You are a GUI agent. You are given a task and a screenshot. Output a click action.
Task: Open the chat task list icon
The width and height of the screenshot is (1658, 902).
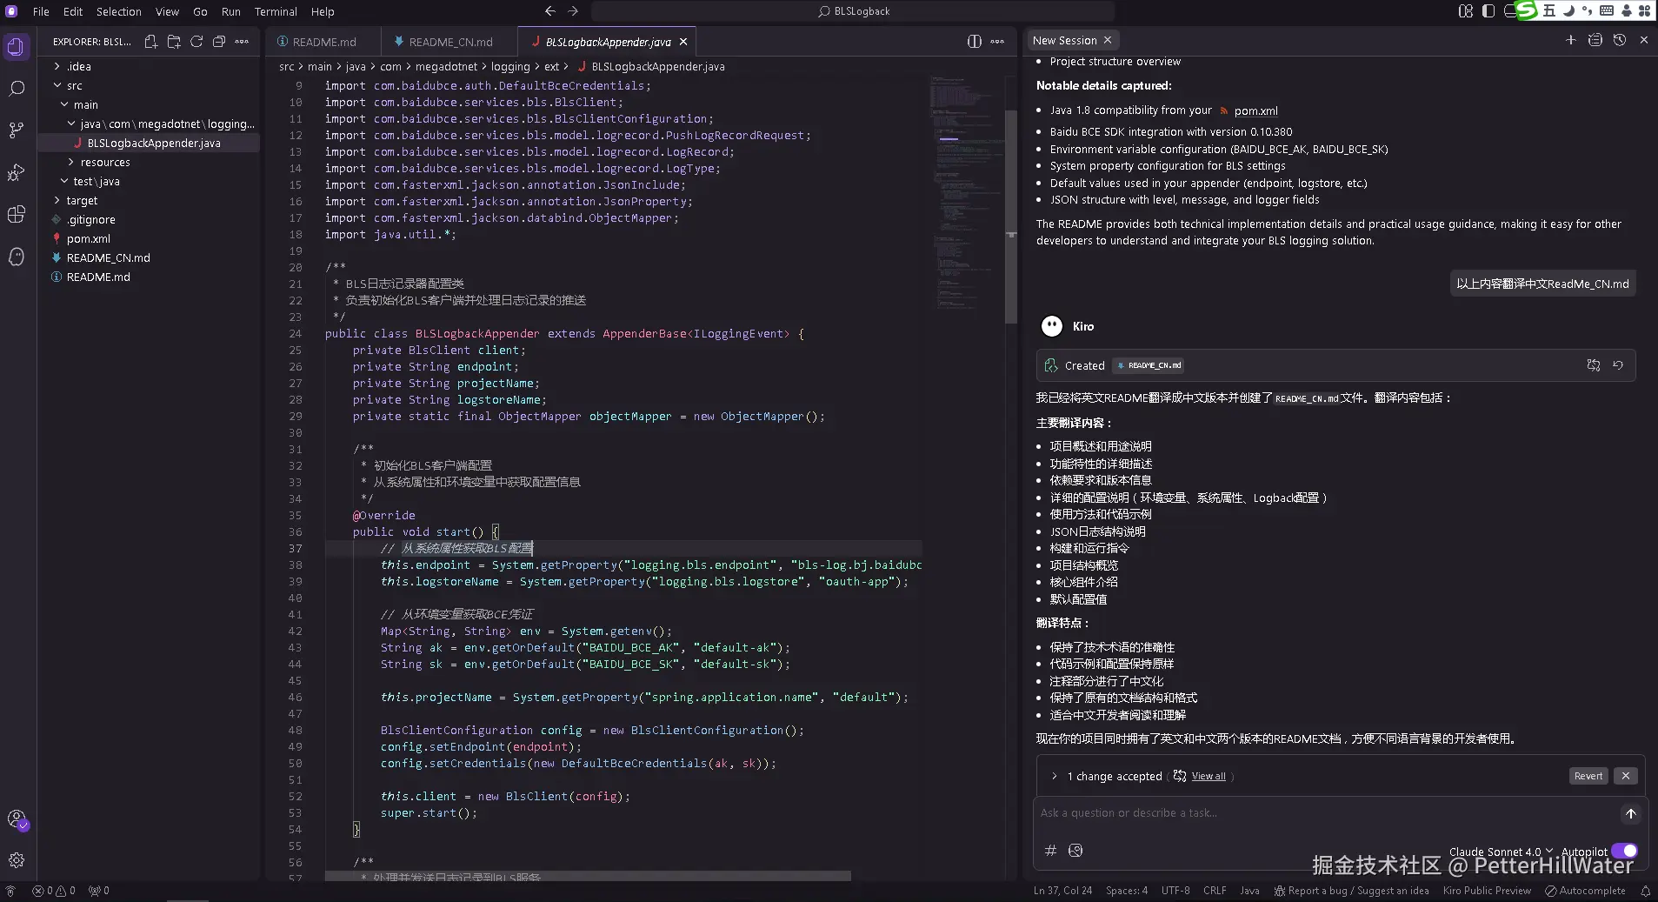(1595, 40)
